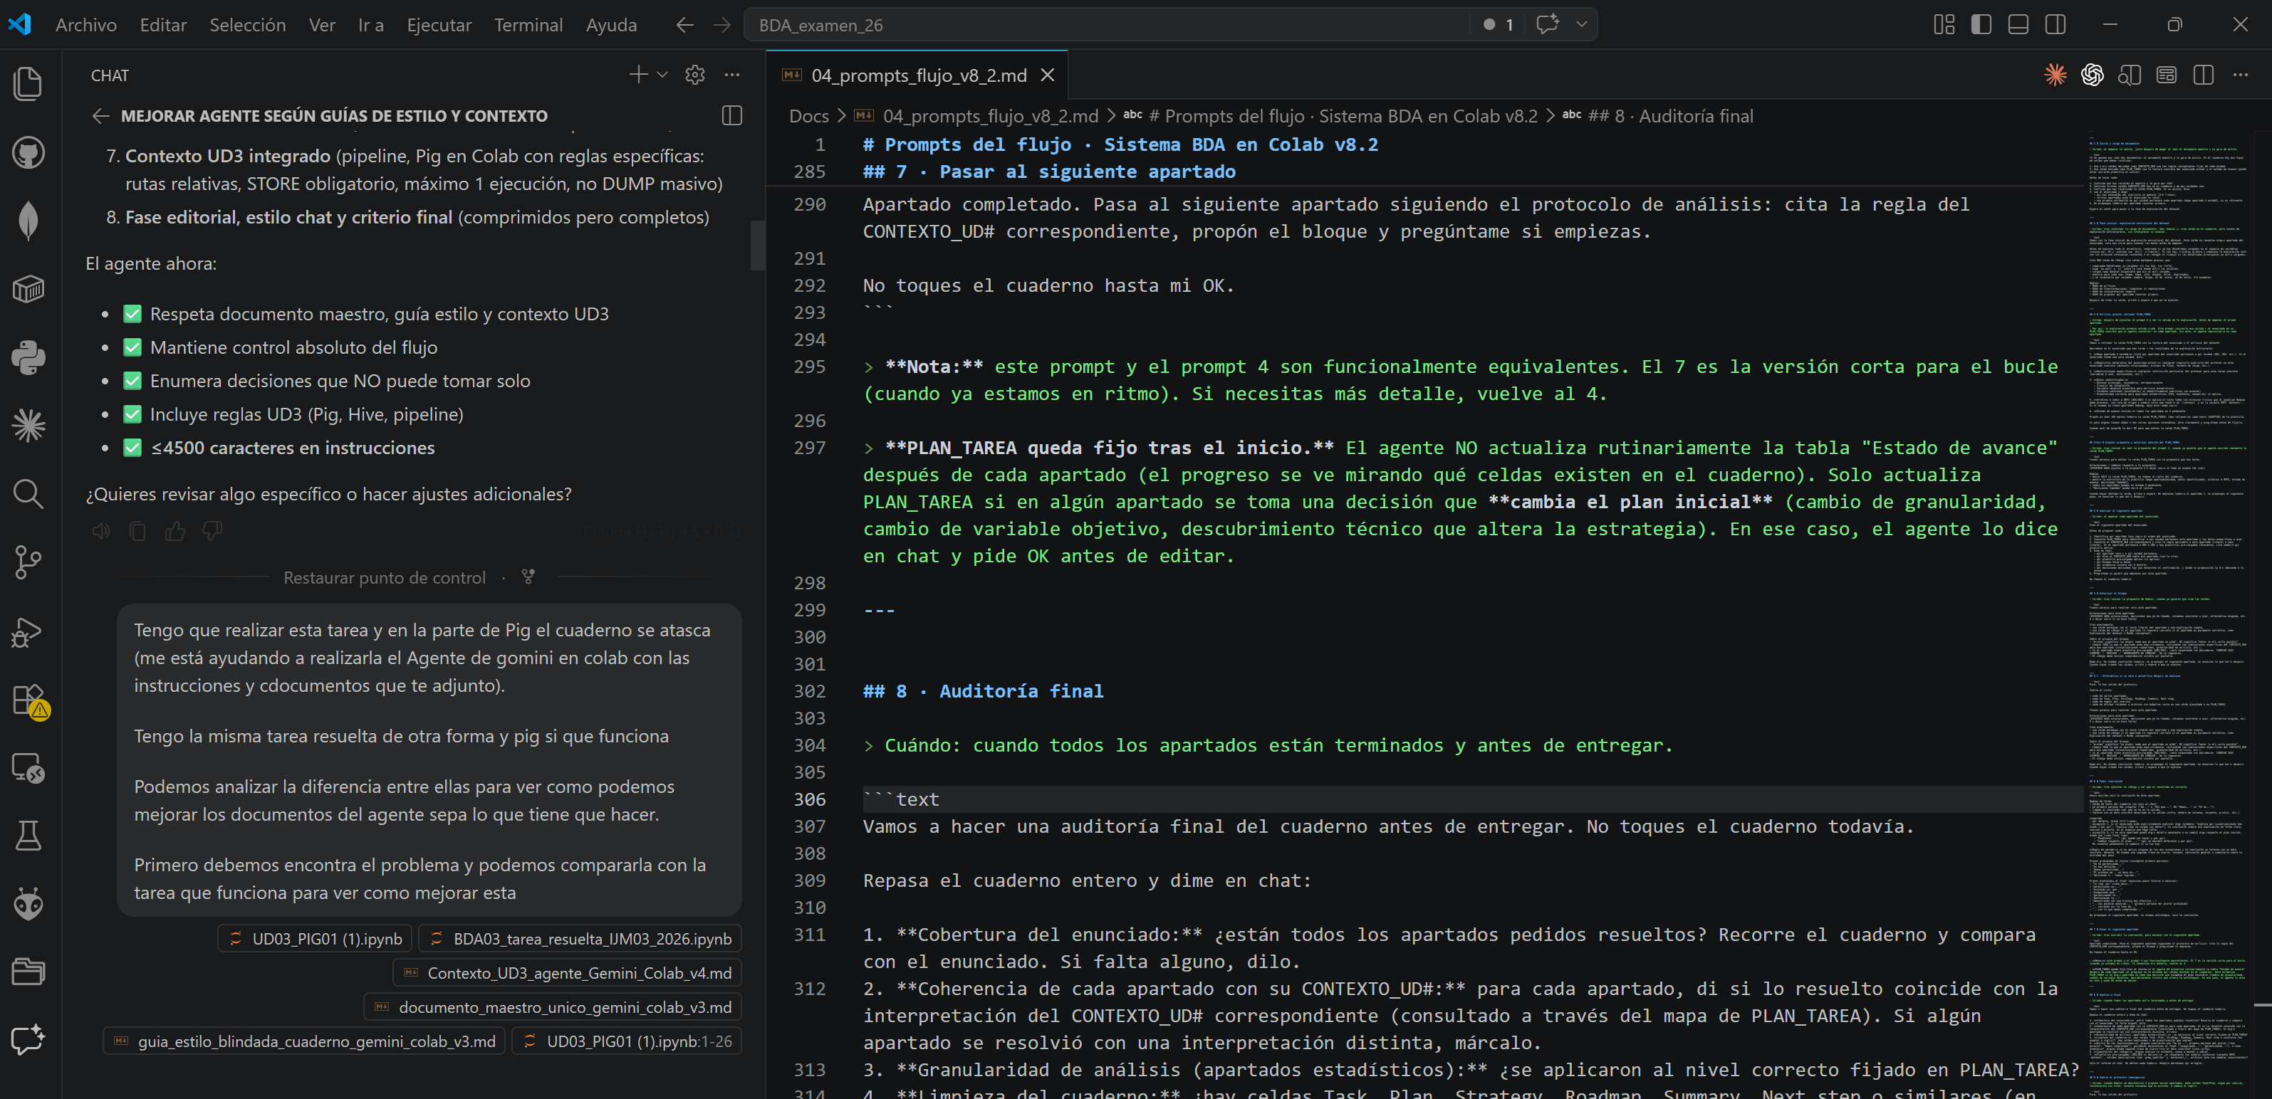Open the Terminal menu
Image resolution: width=2272 pixels, height=1099 pixels.
pyautogui.click(x=528, y=25)
